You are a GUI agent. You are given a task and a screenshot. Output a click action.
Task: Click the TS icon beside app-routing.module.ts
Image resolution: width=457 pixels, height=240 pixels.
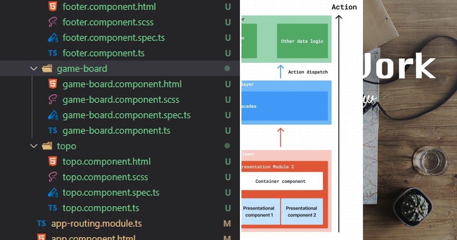click(42, 223)
